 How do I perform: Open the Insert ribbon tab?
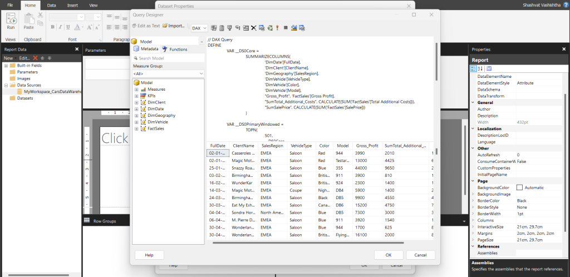(x=72, y=6)
